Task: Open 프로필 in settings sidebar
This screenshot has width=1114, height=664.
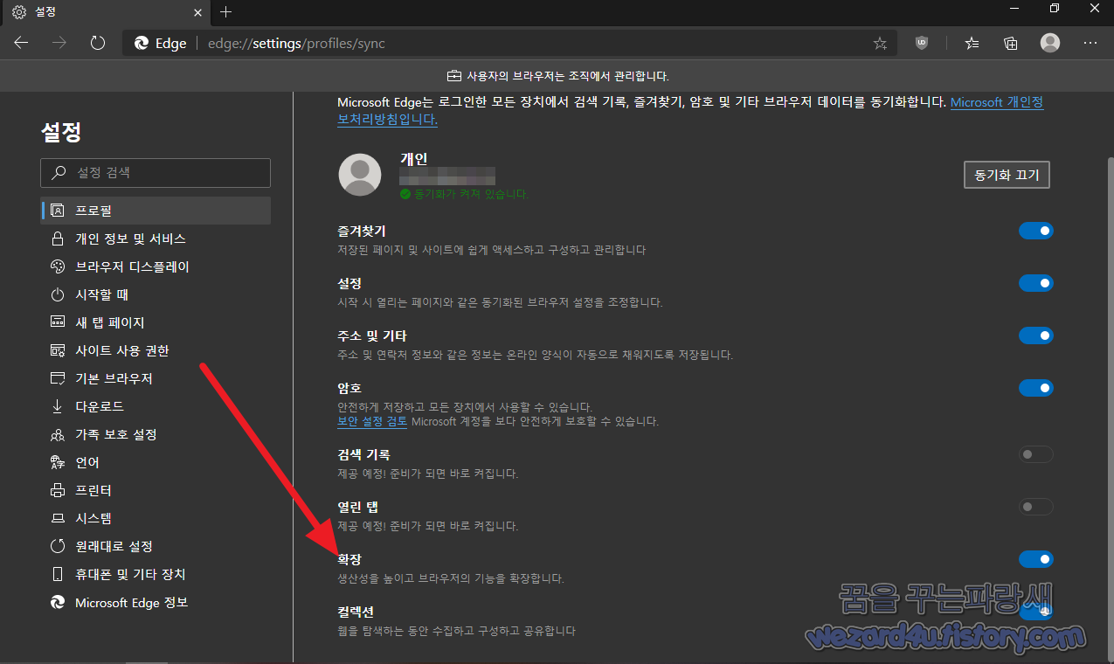Action: (156, 211)
